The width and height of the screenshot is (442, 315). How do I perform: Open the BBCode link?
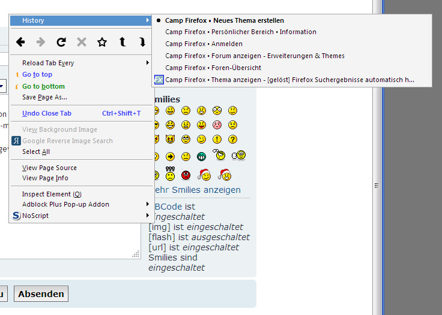click(x=169, y=207)
